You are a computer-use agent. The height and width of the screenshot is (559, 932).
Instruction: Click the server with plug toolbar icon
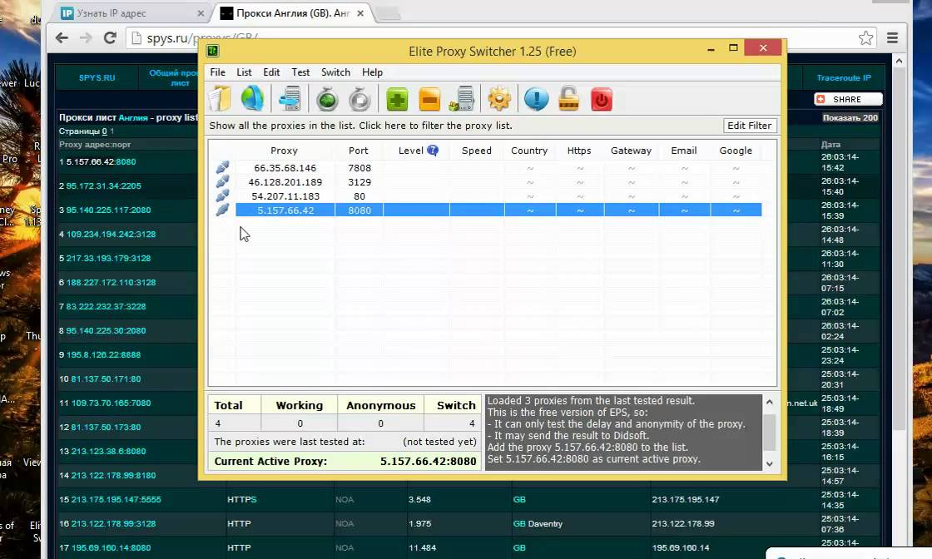[462, 99]
